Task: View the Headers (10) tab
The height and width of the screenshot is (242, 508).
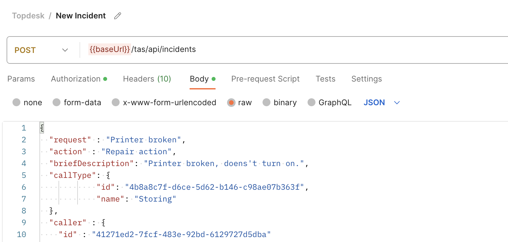Action: [x=147, y=79]
